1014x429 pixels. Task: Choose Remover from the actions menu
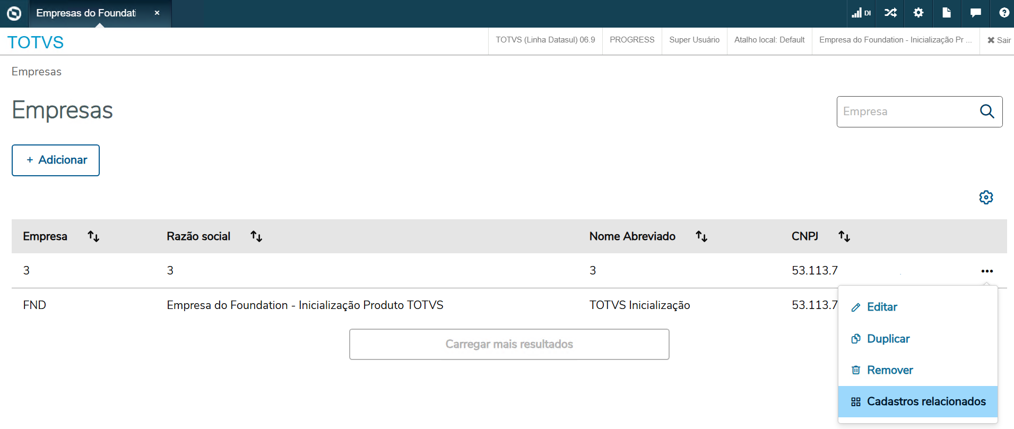pyautogui.click(x=918, y=370)
